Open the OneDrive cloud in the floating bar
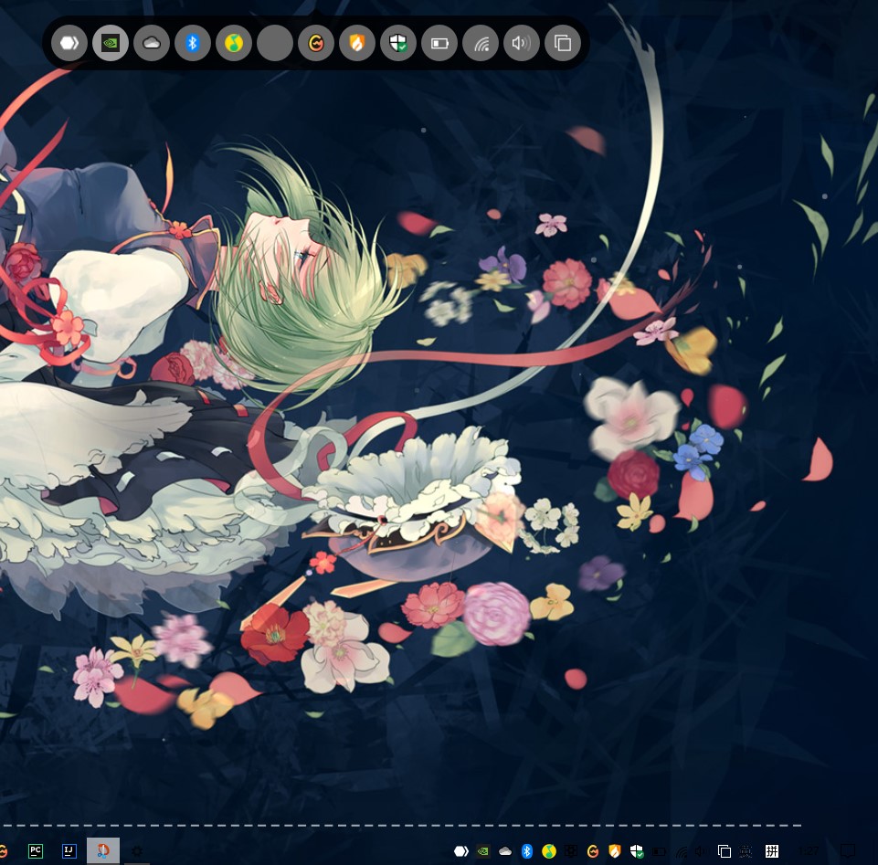Viewport: 878px width, 865px height. click(152, 43)
